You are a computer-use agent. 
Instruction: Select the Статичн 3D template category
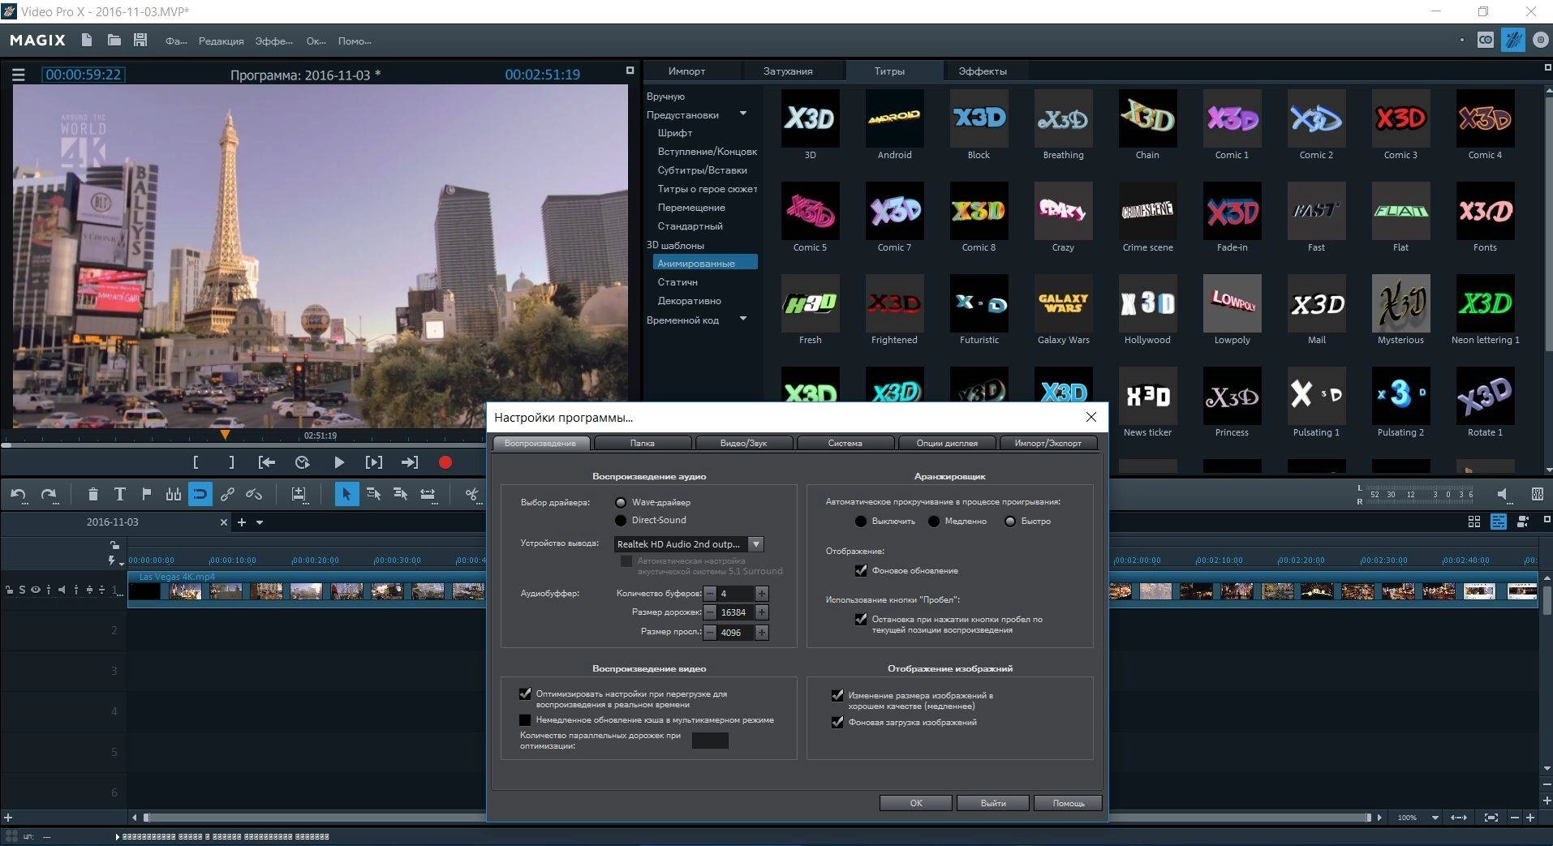(678, 282)
